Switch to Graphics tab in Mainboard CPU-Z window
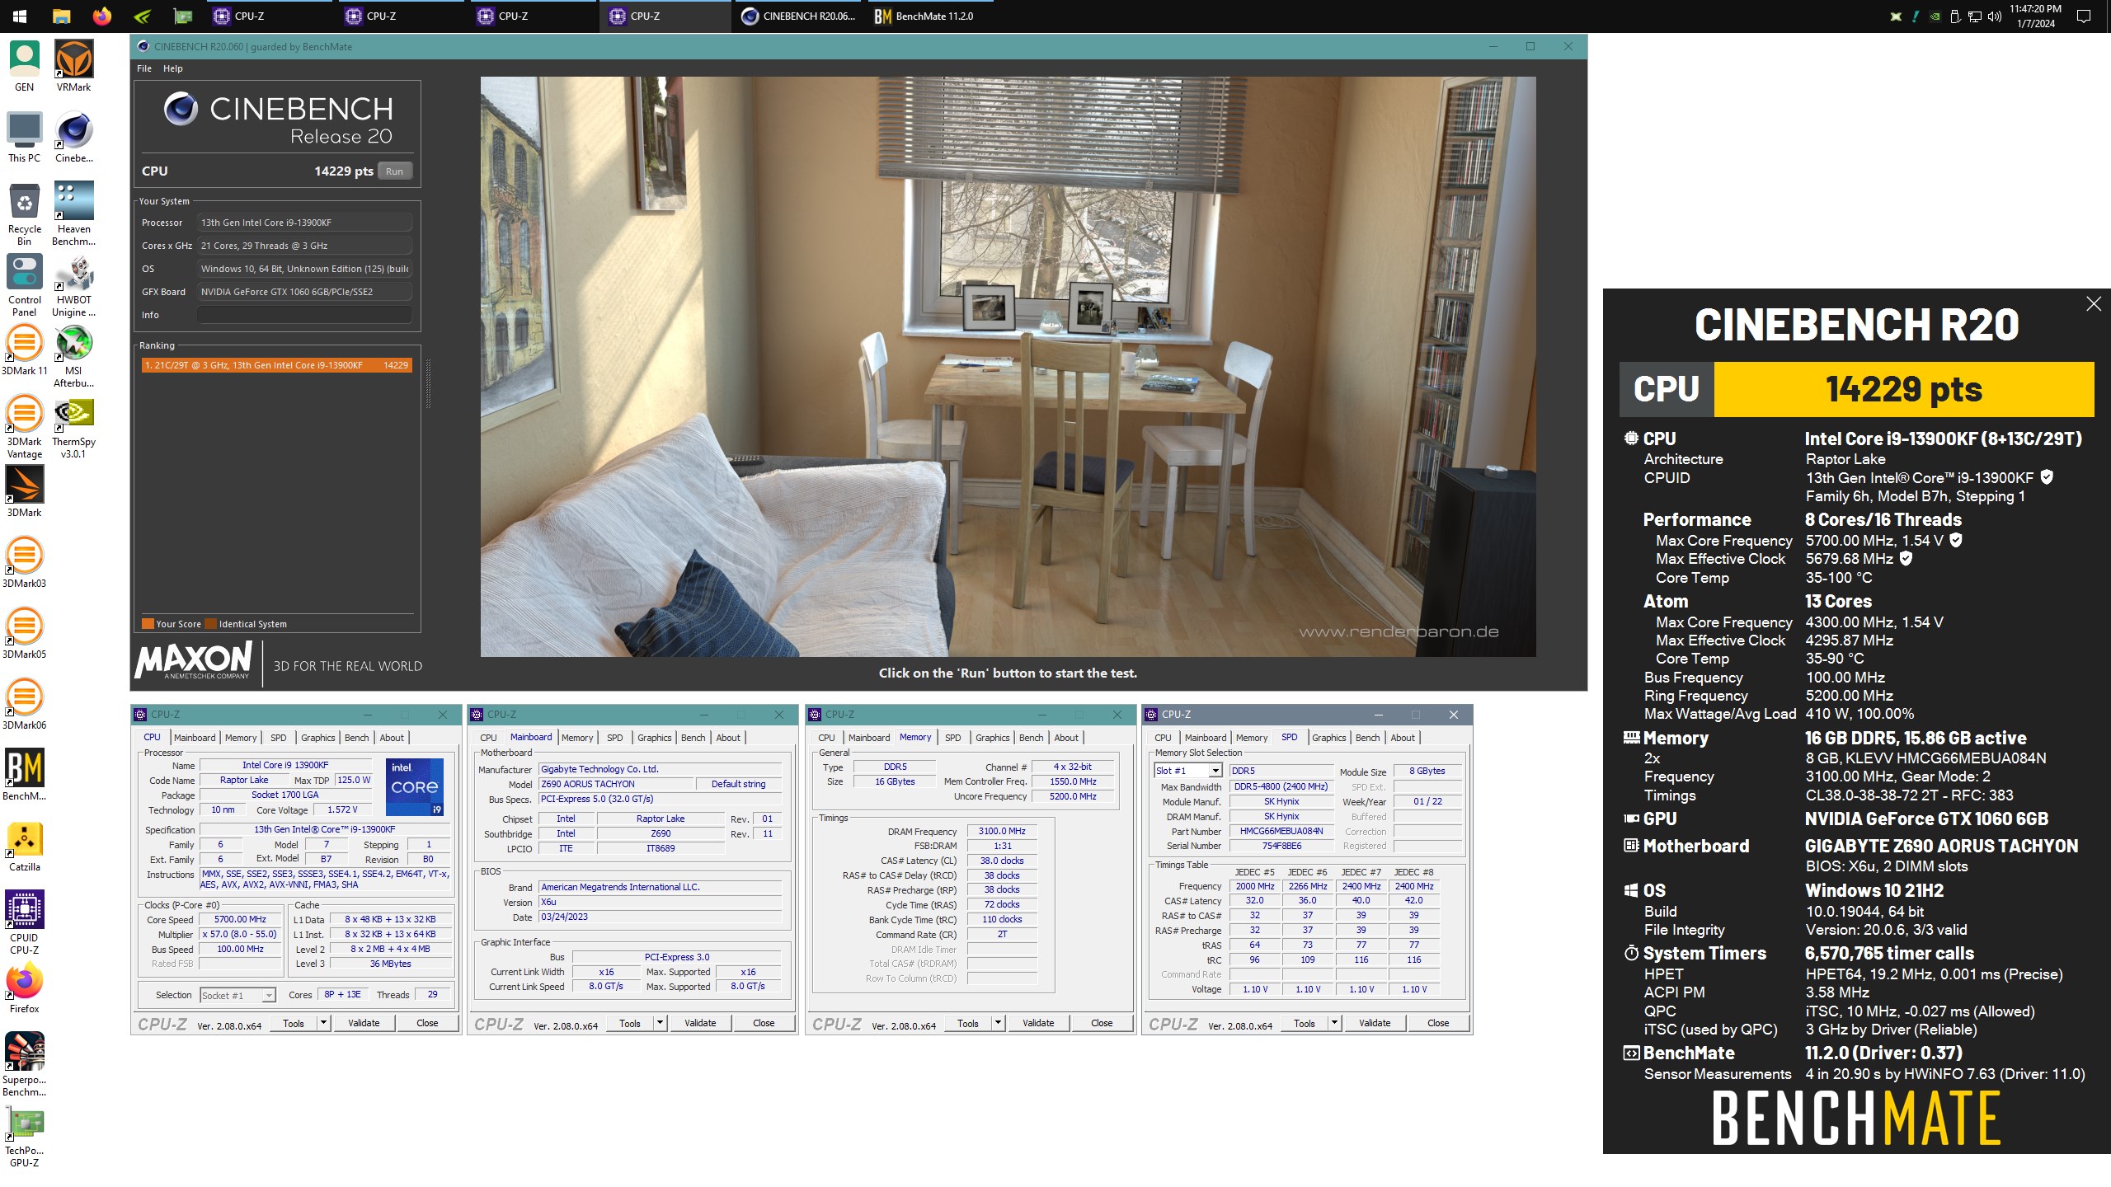The width and height of the screenshot is (2111, 1187). click(654, 738)
